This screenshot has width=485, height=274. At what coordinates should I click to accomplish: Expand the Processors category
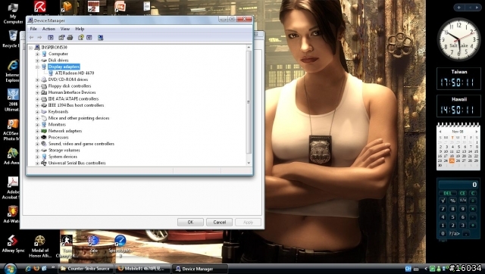click(37, 138)
